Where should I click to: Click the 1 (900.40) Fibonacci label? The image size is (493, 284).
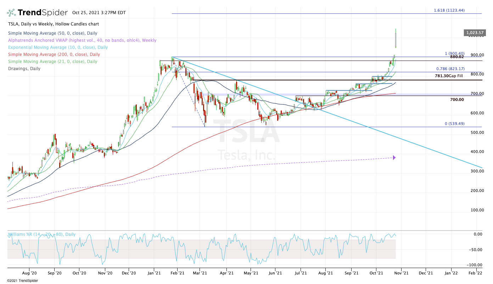(x=455, y=53)
